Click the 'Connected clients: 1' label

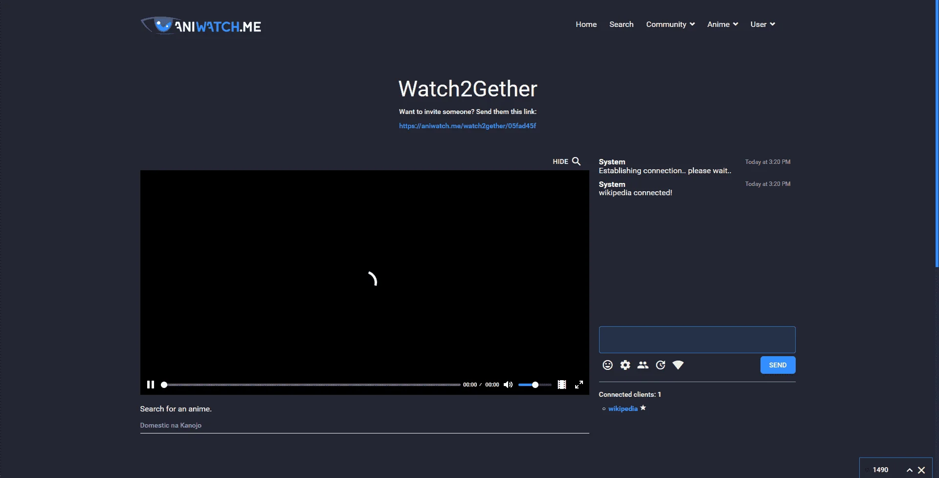click(629, 394)
